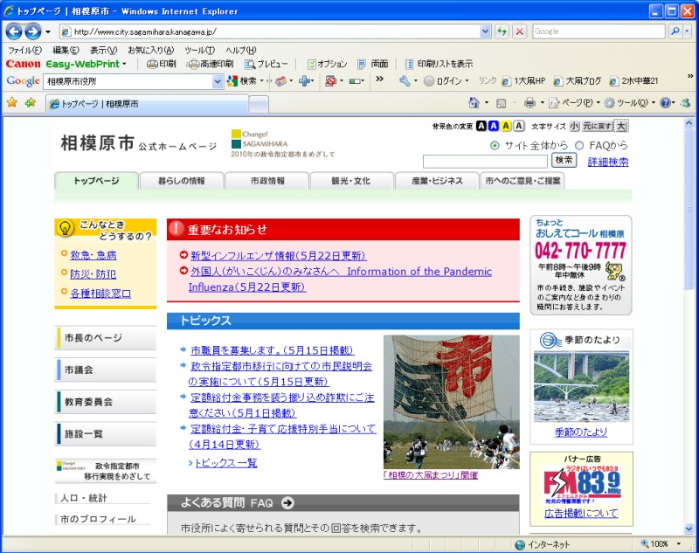Click the search magnifier beside Google box

click(676, 31)
